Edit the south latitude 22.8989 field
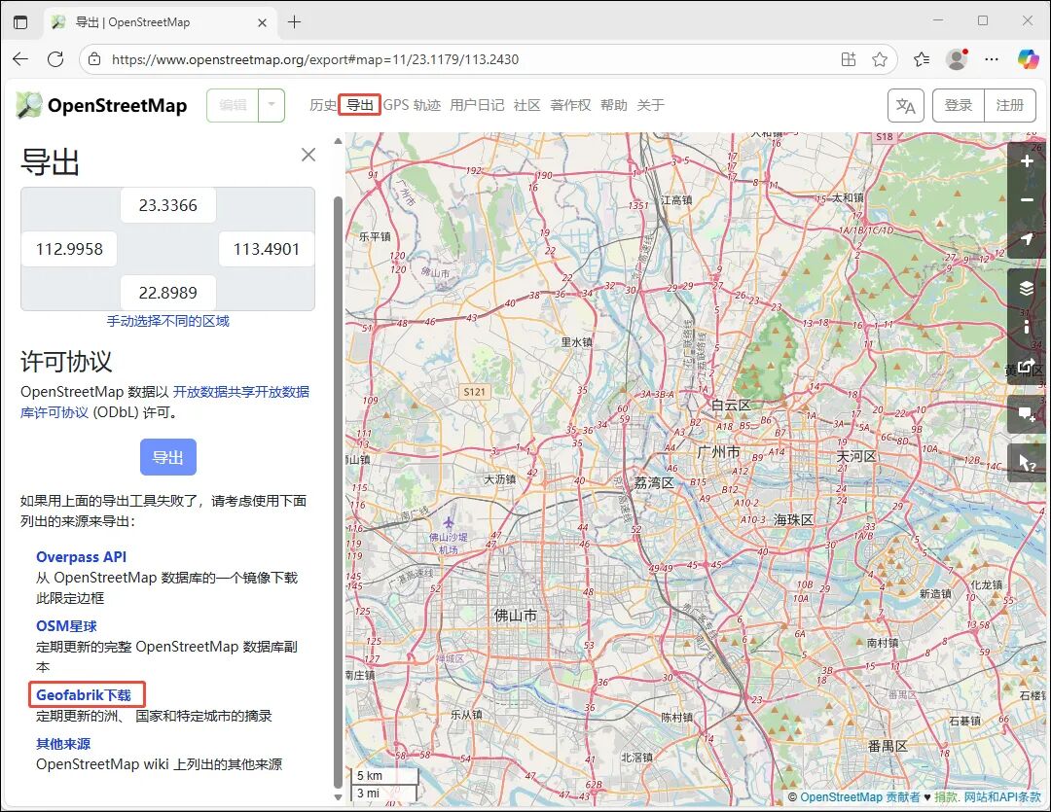 click(168, 293)
